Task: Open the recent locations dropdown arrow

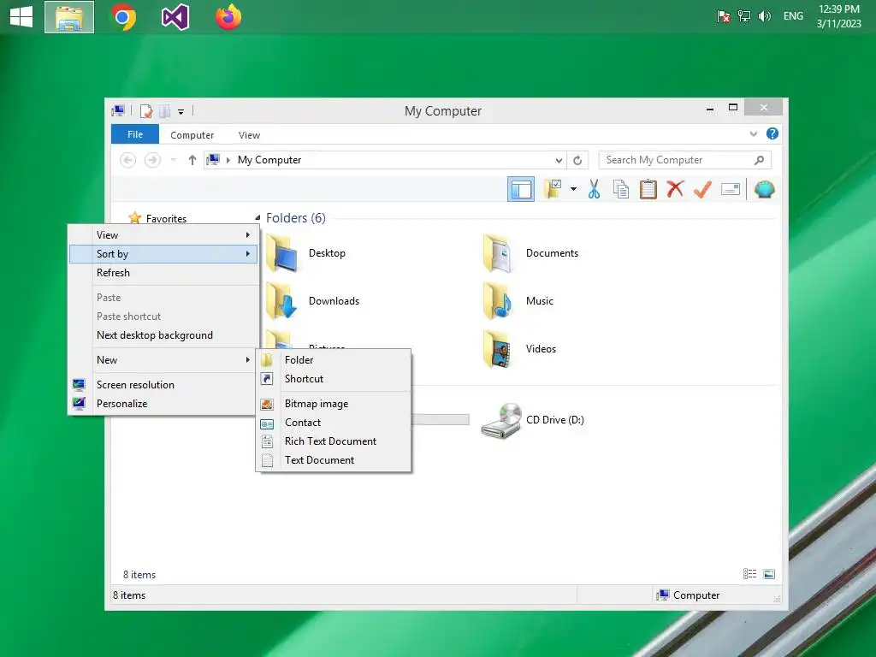Action: click(173, 160)
